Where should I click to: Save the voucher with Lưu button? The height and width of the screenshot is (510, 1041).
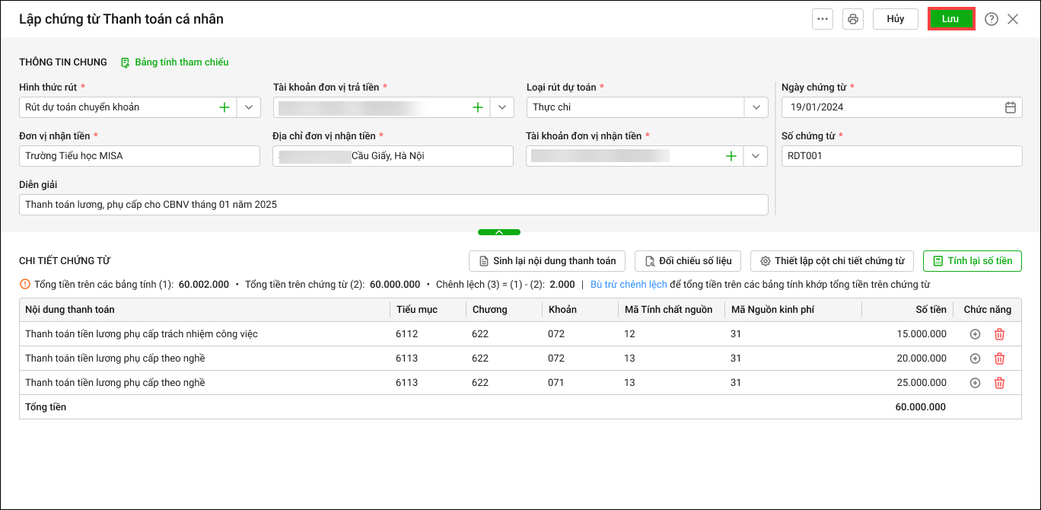click(x=950, y=19)
